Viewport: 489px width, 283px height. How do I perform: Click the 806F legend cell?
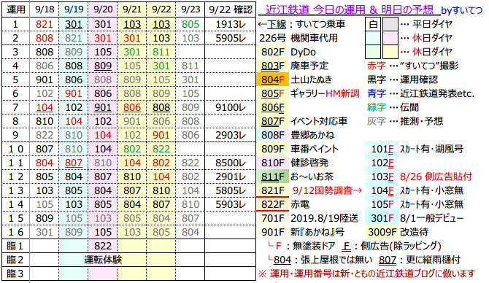273,107
